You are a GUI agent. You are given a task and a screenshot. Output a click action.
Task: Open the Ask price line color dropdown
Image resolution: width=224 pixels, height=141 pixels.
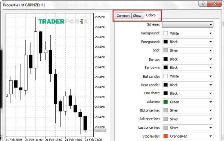click(188, 119)
